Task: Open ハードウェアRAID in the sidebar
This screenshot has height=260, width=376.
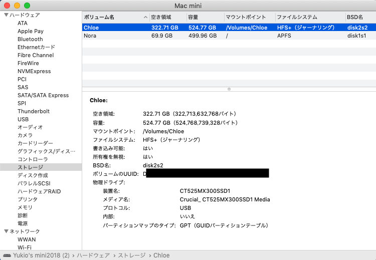Action: point(39,191)
